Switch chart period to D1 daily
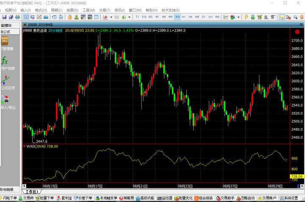Screen dimensions: 305x202 [204, 17]
